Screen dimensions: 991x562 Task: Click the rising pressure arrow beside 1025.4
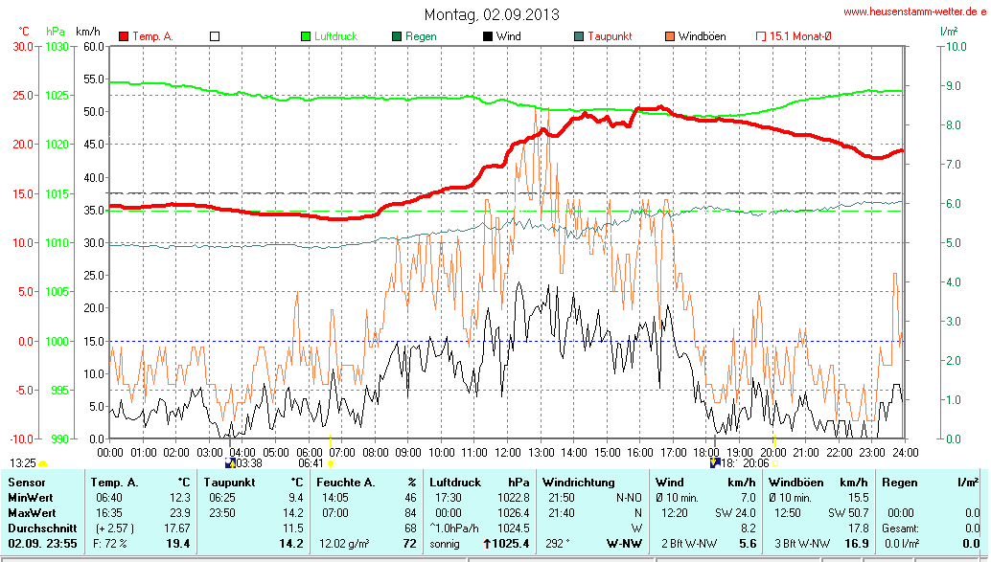pos(487,544)
